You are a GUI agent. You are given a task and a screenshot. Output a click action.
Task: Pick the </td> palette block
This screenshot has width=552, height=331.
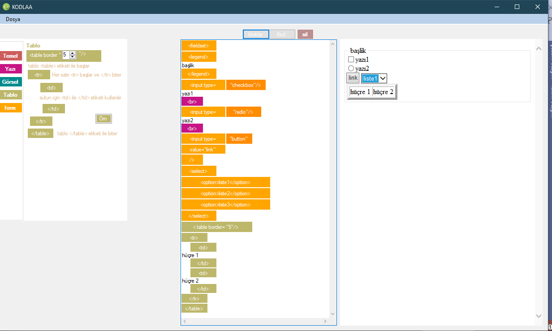(x=54, y=109)
